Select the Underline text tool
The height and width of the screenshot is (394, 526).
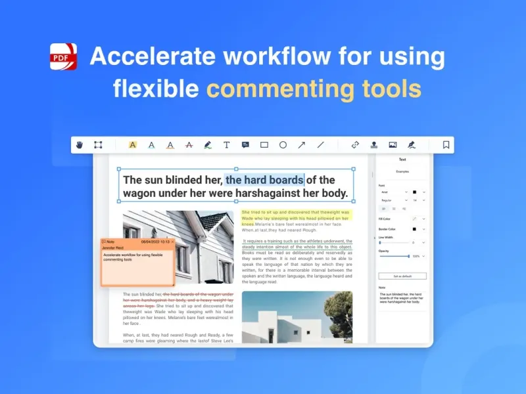(152, 144)
